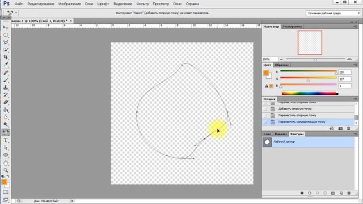The height and width of the screenshot is (204, 363).
Task: Open Navigator panel options menu
Action: tap(355, 27)
